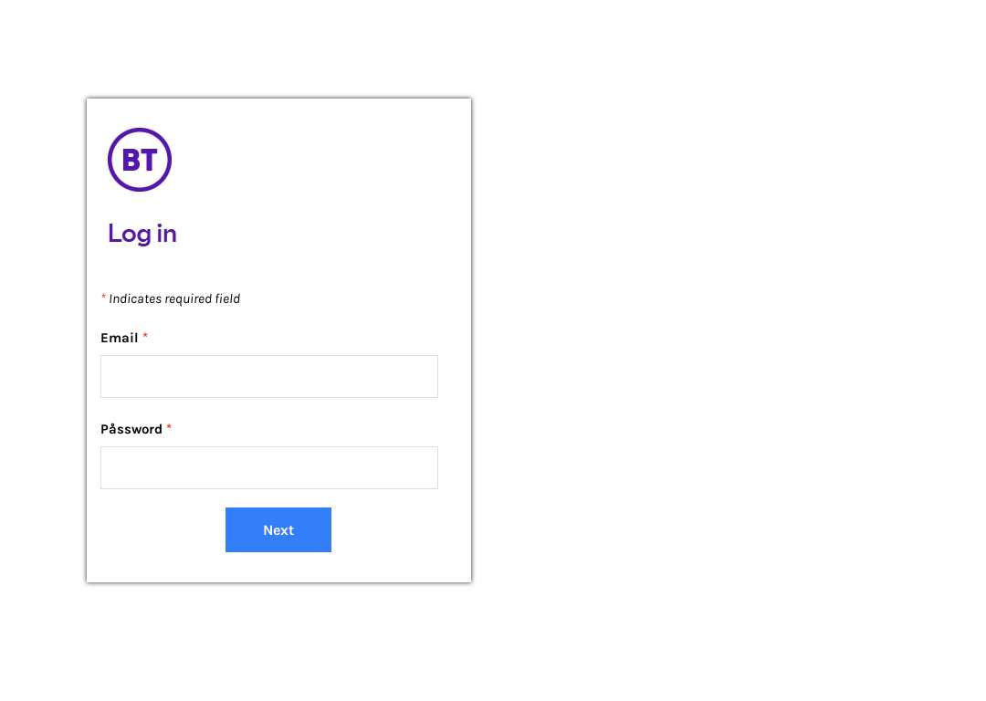The height and width of the screenshot is (701, 986).
Task: Submit the form with Next button
Action: (x=278, y=530)
